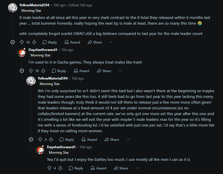Open YellowMaterial594's avatar on top comment

pos(13,8)
